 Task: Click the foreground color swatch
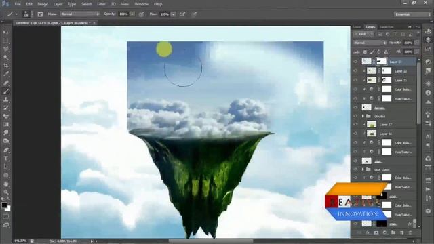tap(4, 205)
